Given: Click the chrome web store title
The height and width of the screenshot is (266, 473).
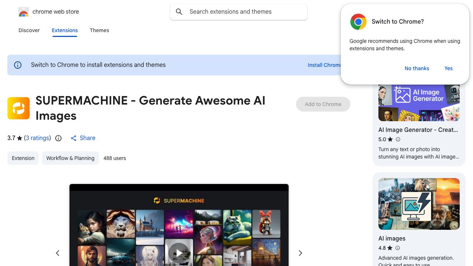Looking at the screenshot, I should pos(56,12).
